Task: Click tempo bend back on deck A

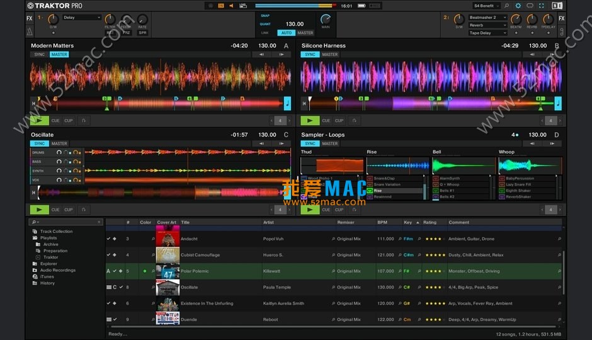Action: coord(261,54)
